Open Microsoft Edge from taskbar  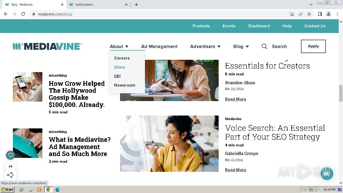coord(57,190)
